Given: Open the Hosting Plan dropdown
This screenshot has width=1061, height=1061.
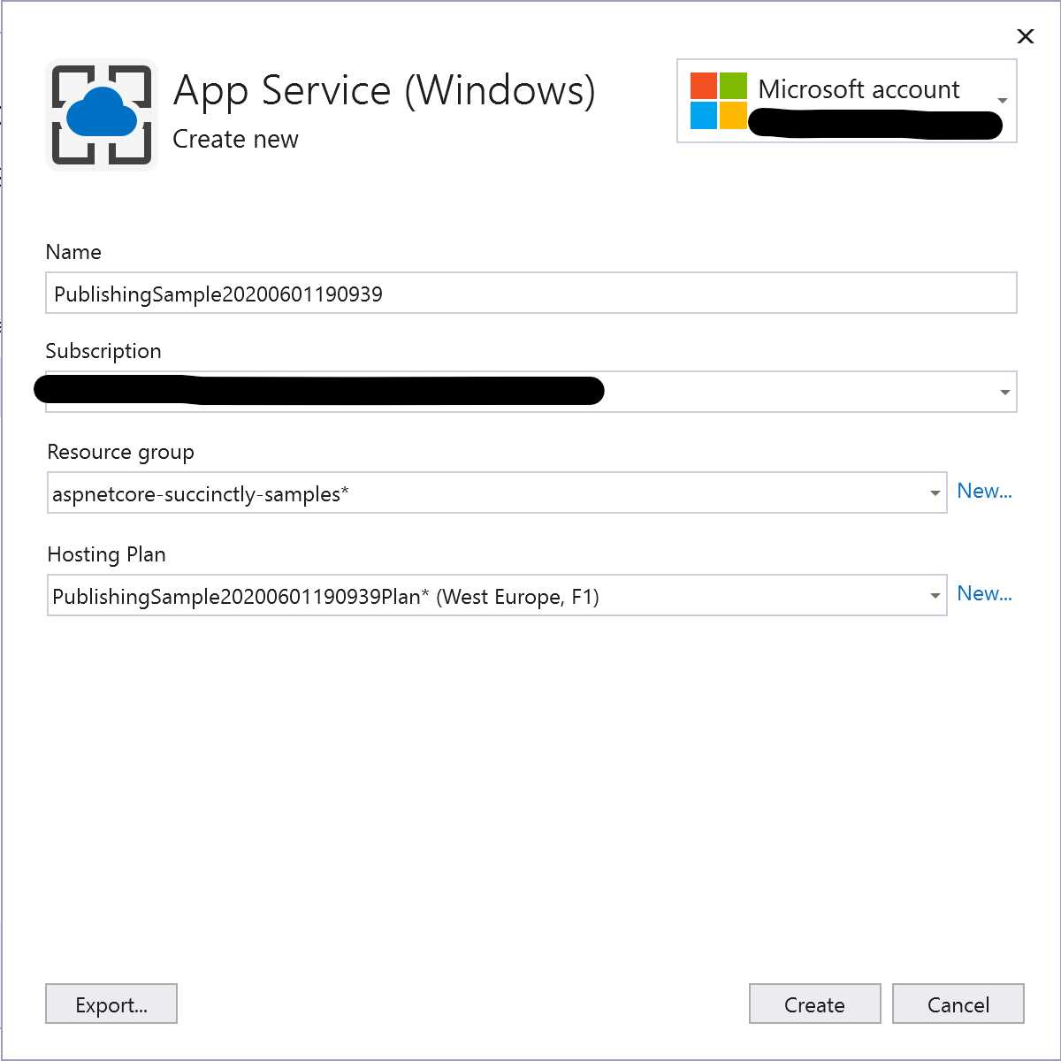Looking at the screenshot, I should pyautogui.click(x=935, y=595).
